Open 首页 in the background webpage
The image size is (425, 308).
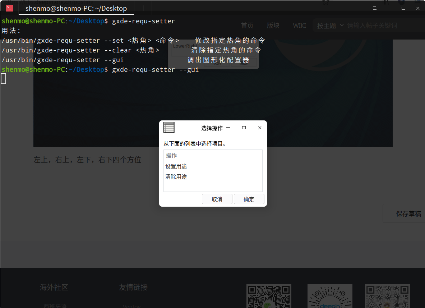(x=247, y=26)
